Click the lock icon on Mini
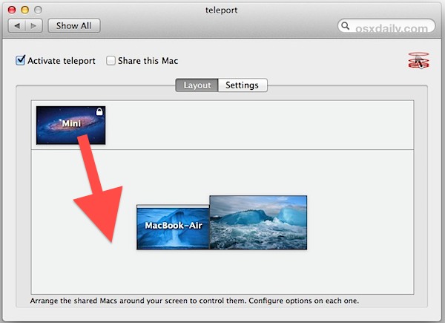Viewport: 445px width, 323px height. (99, 111)
